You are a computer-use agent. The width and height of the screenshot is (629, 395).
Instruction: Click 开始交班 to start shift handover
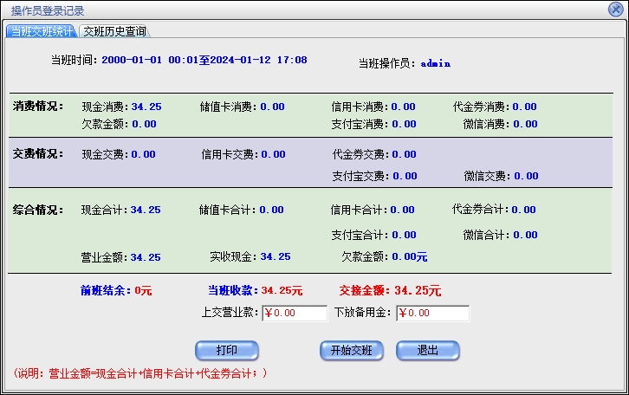[x=351, y=351]
